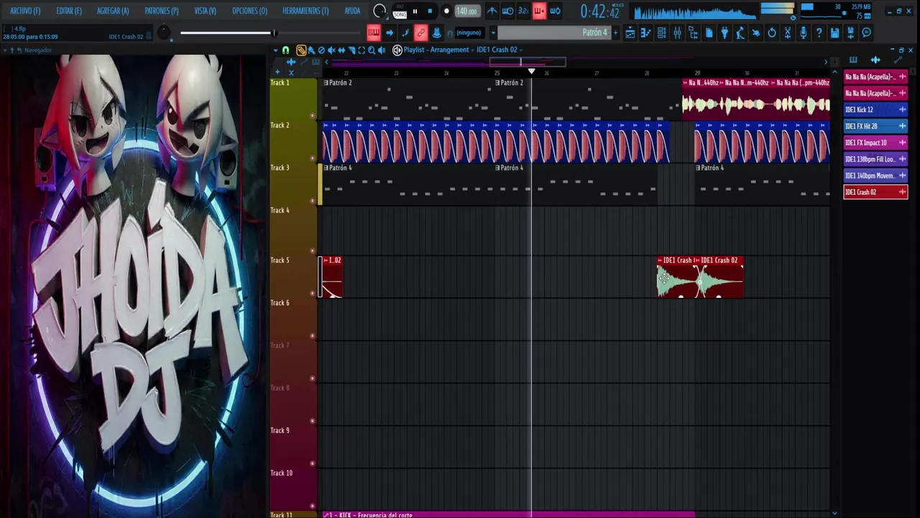This screenshot has height=518, width=920.
Task: Mute Track 1 using its dot
Action: click(x=312, y=115)
